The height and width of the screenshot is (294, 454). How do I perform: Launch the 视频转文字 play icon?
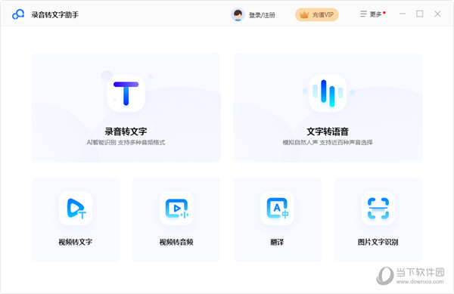(76, 208)
